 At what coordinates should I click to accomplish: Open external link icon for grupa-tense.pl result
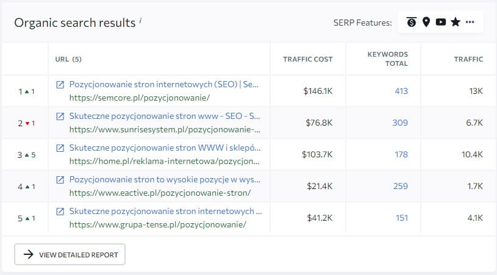(60, 212)
